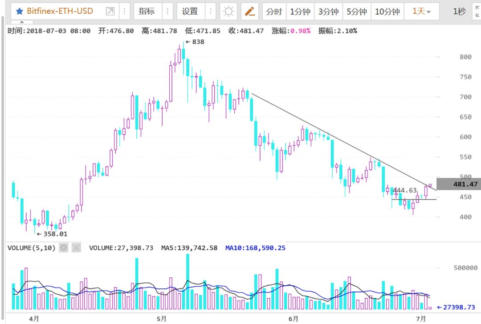Click the 838 high price annotation

(x=195, y=42)
